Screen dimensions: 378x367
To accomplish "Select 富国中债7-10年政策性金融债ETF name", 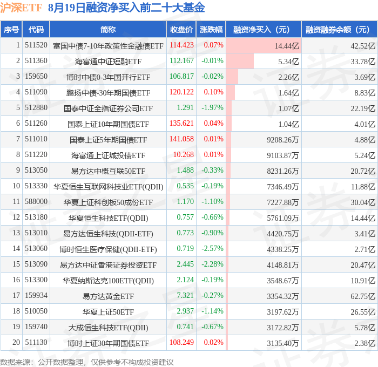I will click(x=108, y=46).
